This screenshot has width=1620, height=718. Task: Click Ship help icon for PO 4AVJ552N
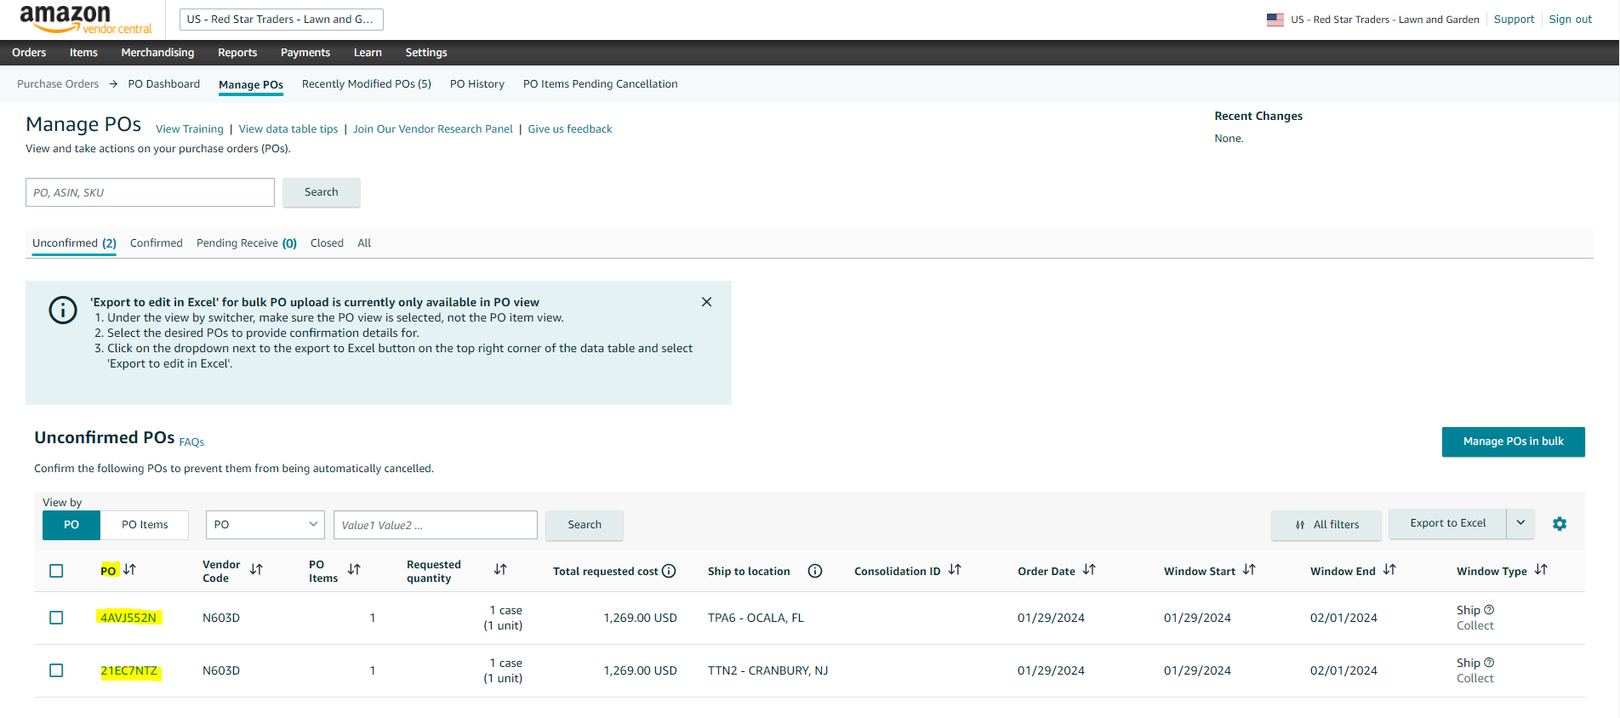tap(1489, 609)
